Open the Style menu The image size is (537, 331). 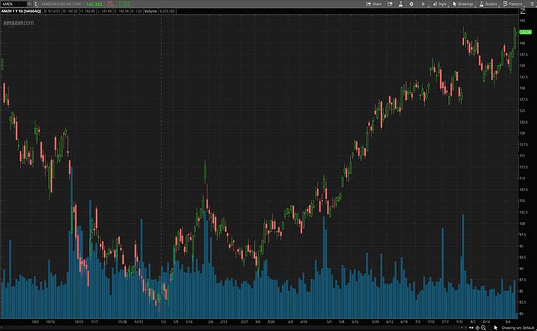tap(440, 4)
